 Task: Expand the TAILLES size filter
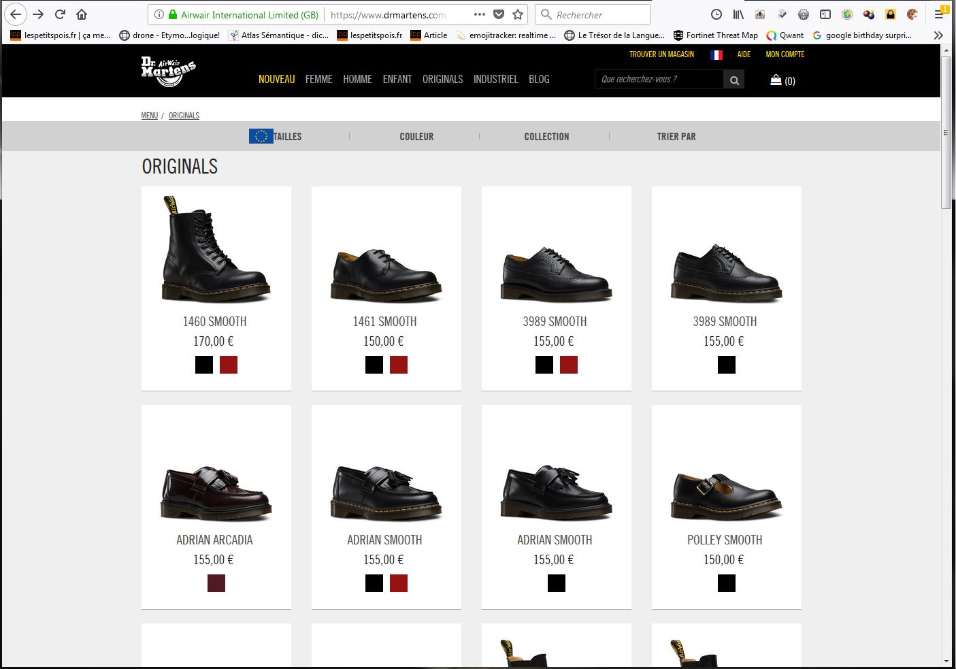287,137
